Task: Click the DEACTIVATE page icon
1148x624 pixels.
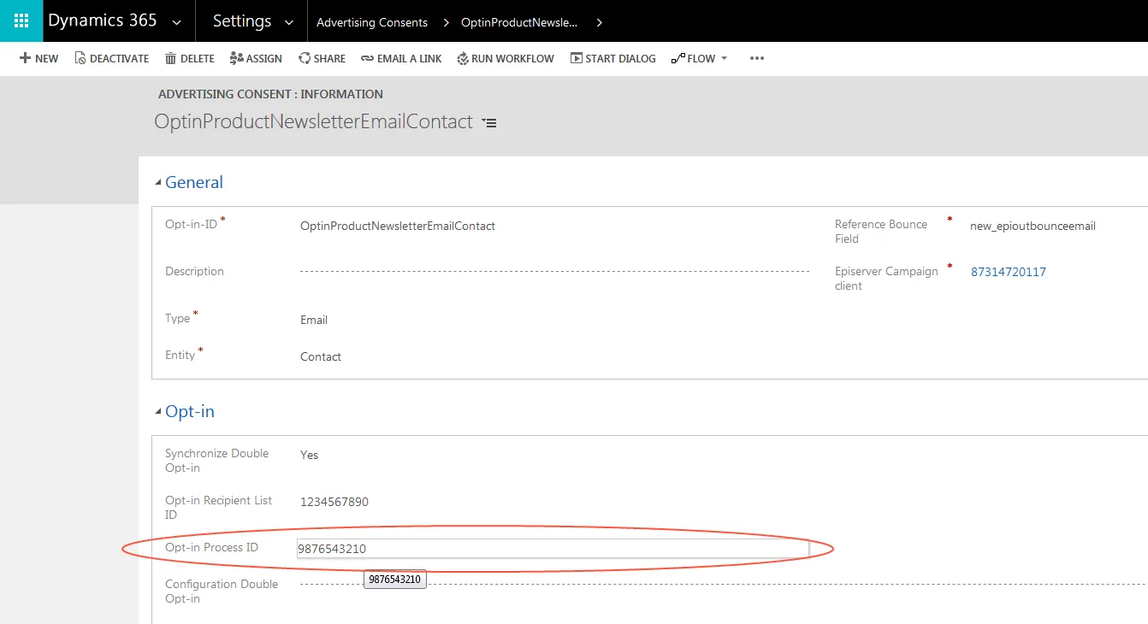Action: point(80,58)
